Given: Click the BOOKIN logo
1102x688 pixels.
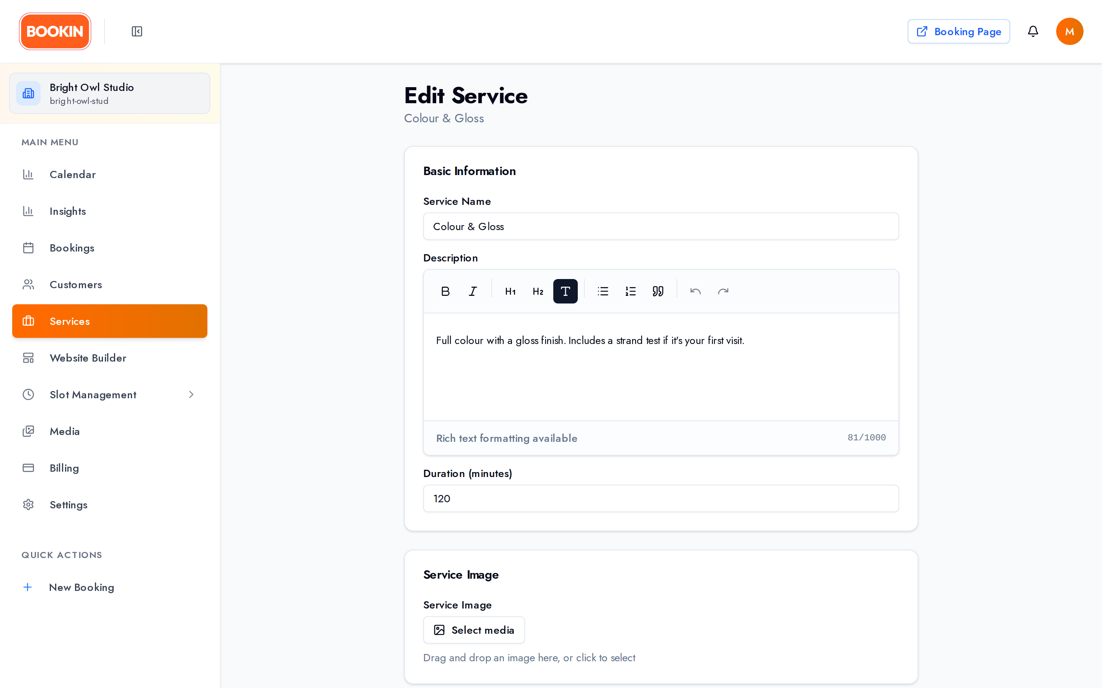Looking at the screenshot, I should tap(55, 31).
